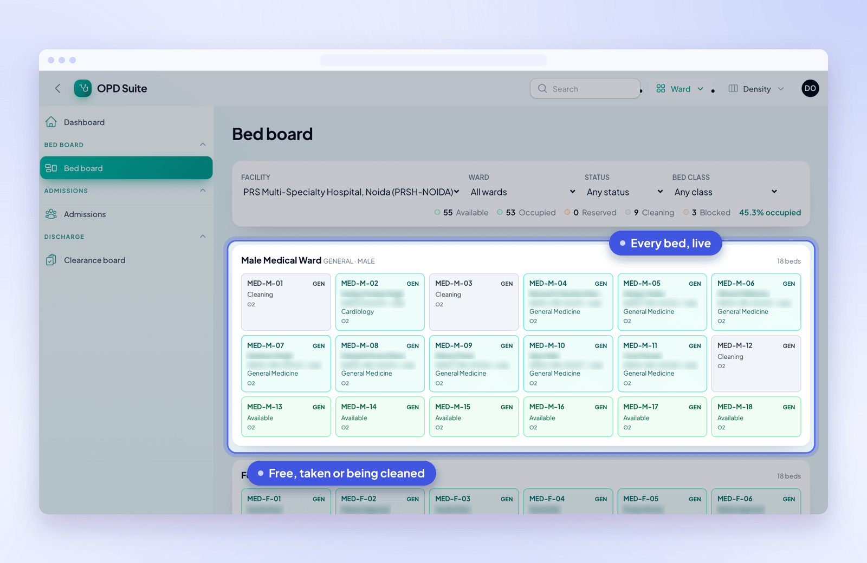Open bed card MED-M-01
The height and width of the screenshot is (563, 867).
pyautogui.click(x=286, y=302)
